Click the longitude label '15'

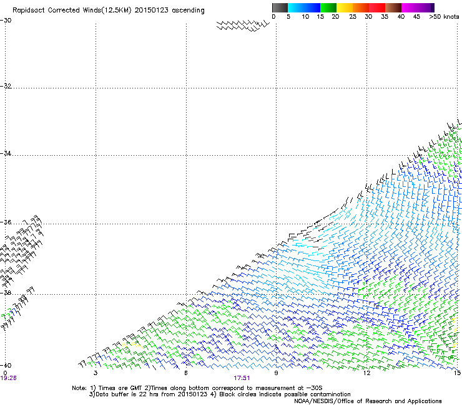coord(457,373)
